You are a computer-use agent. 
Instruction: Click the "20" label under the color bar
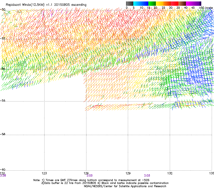pyautogui.click(x=155, y=8)
